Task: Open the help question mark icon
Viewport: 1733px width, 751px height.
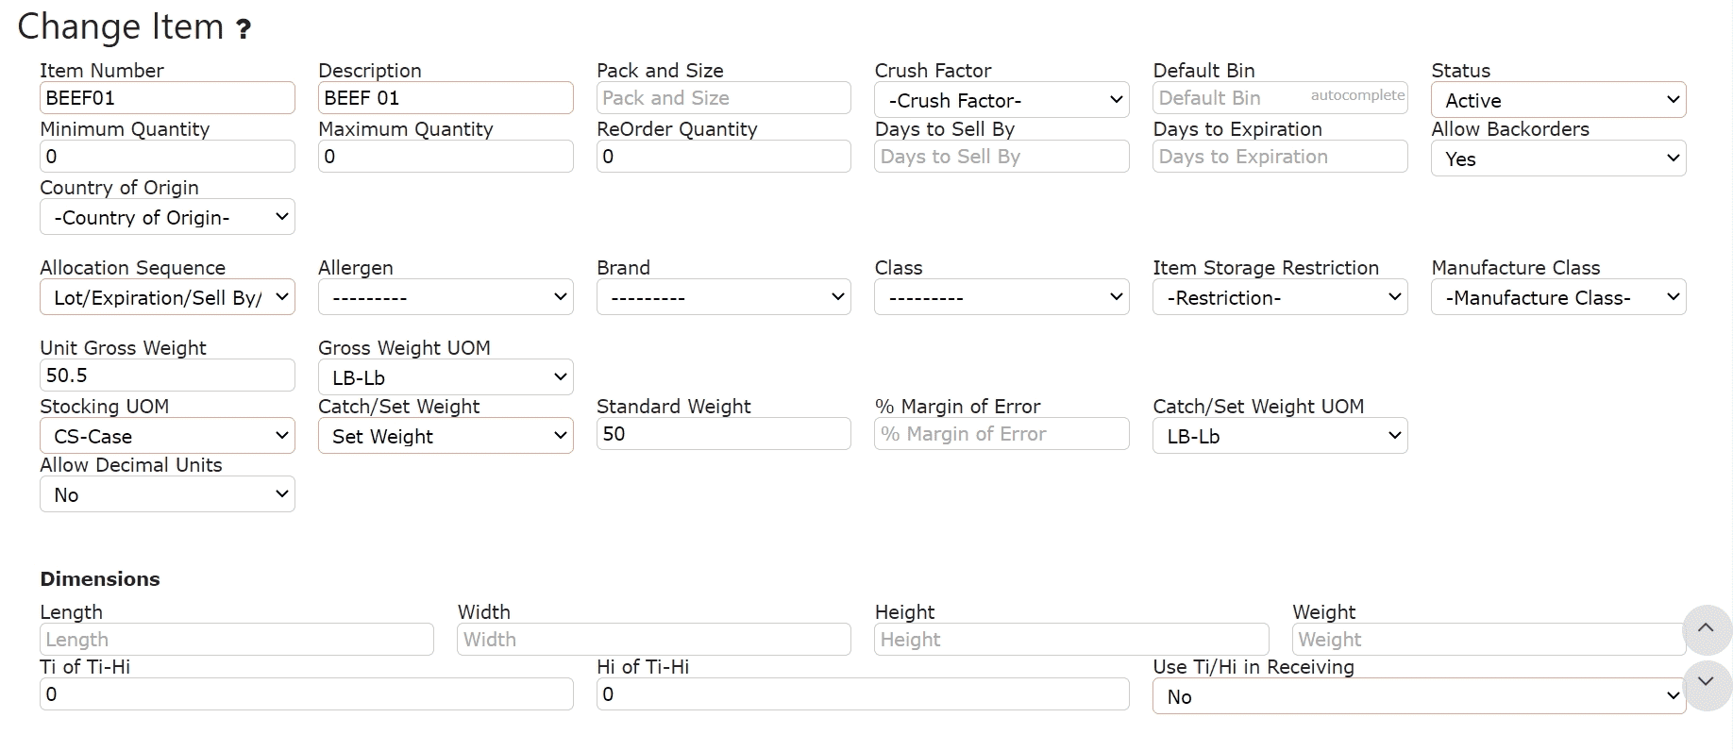Action: point(244,29)
